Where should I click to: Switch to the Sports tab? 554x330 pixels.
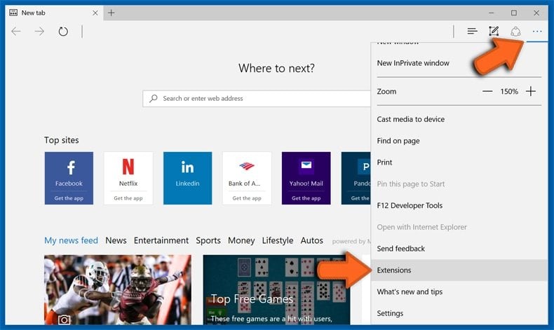tap(208, 240)
